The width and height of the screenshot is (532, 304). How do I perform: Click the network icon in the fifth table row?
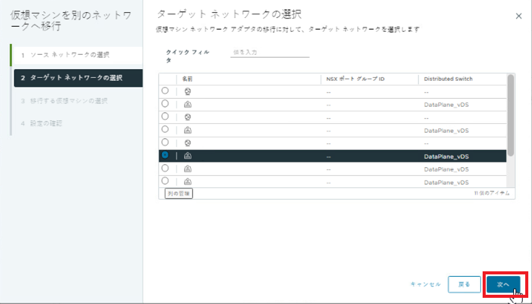click(x=188, y=143)
